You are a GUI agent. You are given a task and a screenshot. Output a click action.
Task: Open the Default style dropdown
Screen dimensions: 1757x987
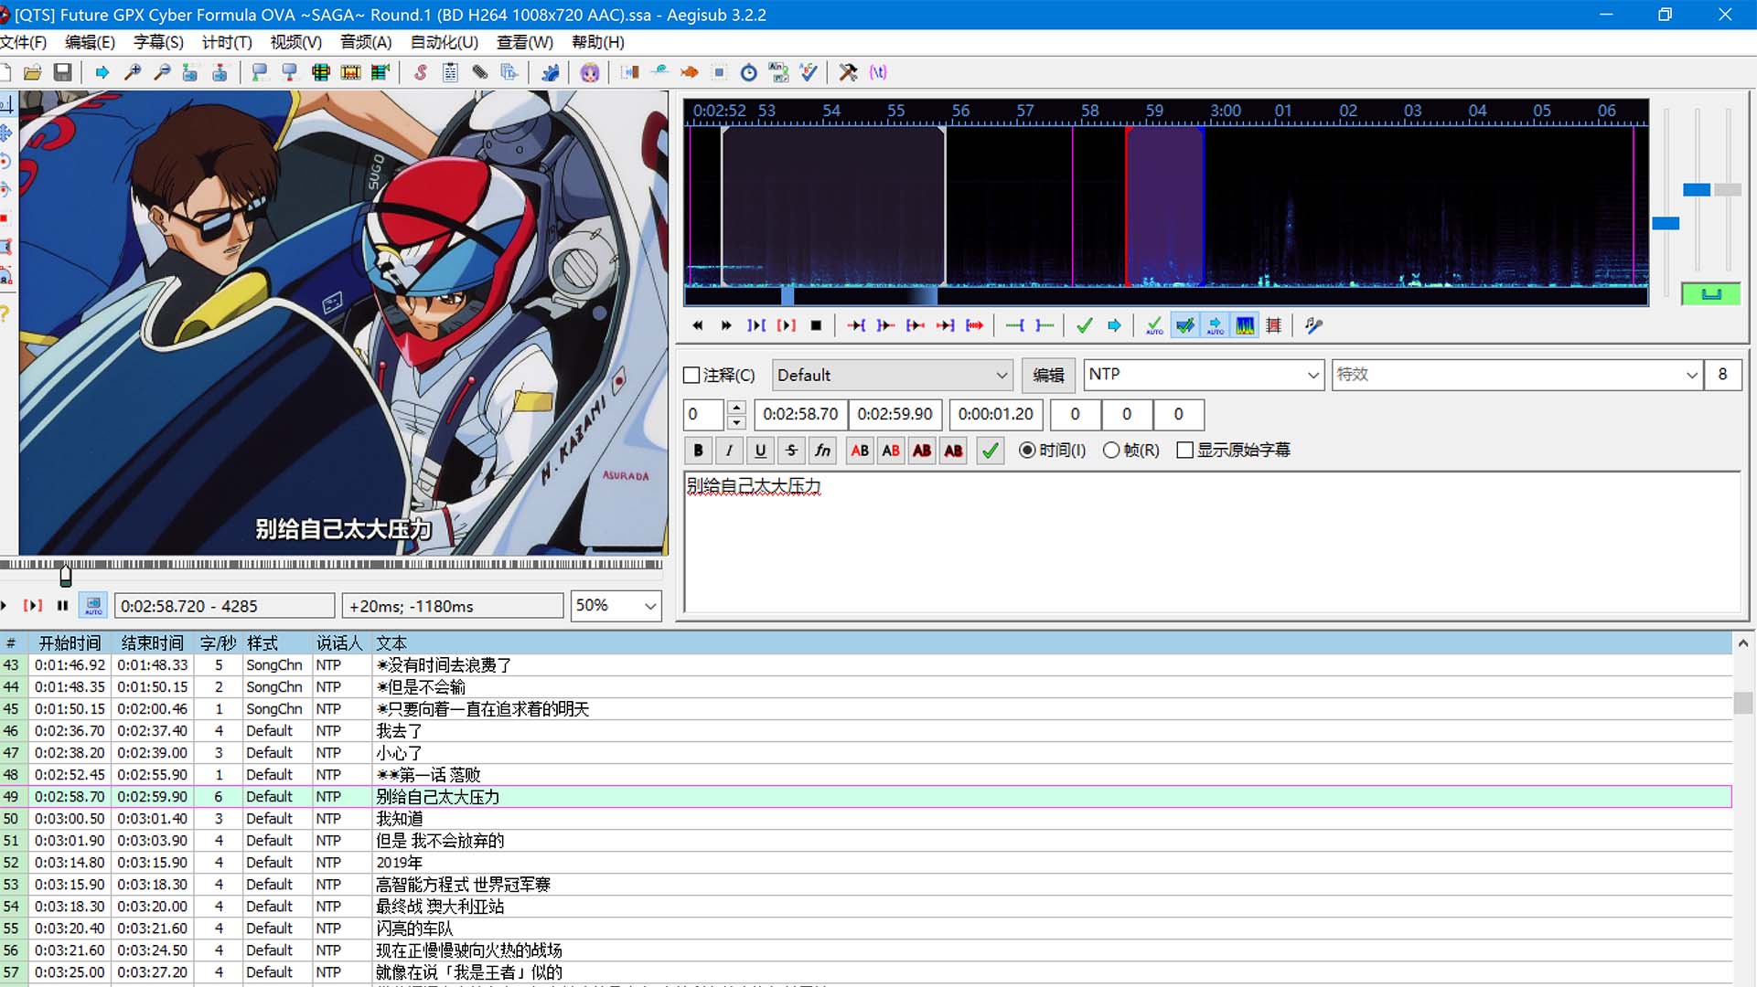[892, 376]
